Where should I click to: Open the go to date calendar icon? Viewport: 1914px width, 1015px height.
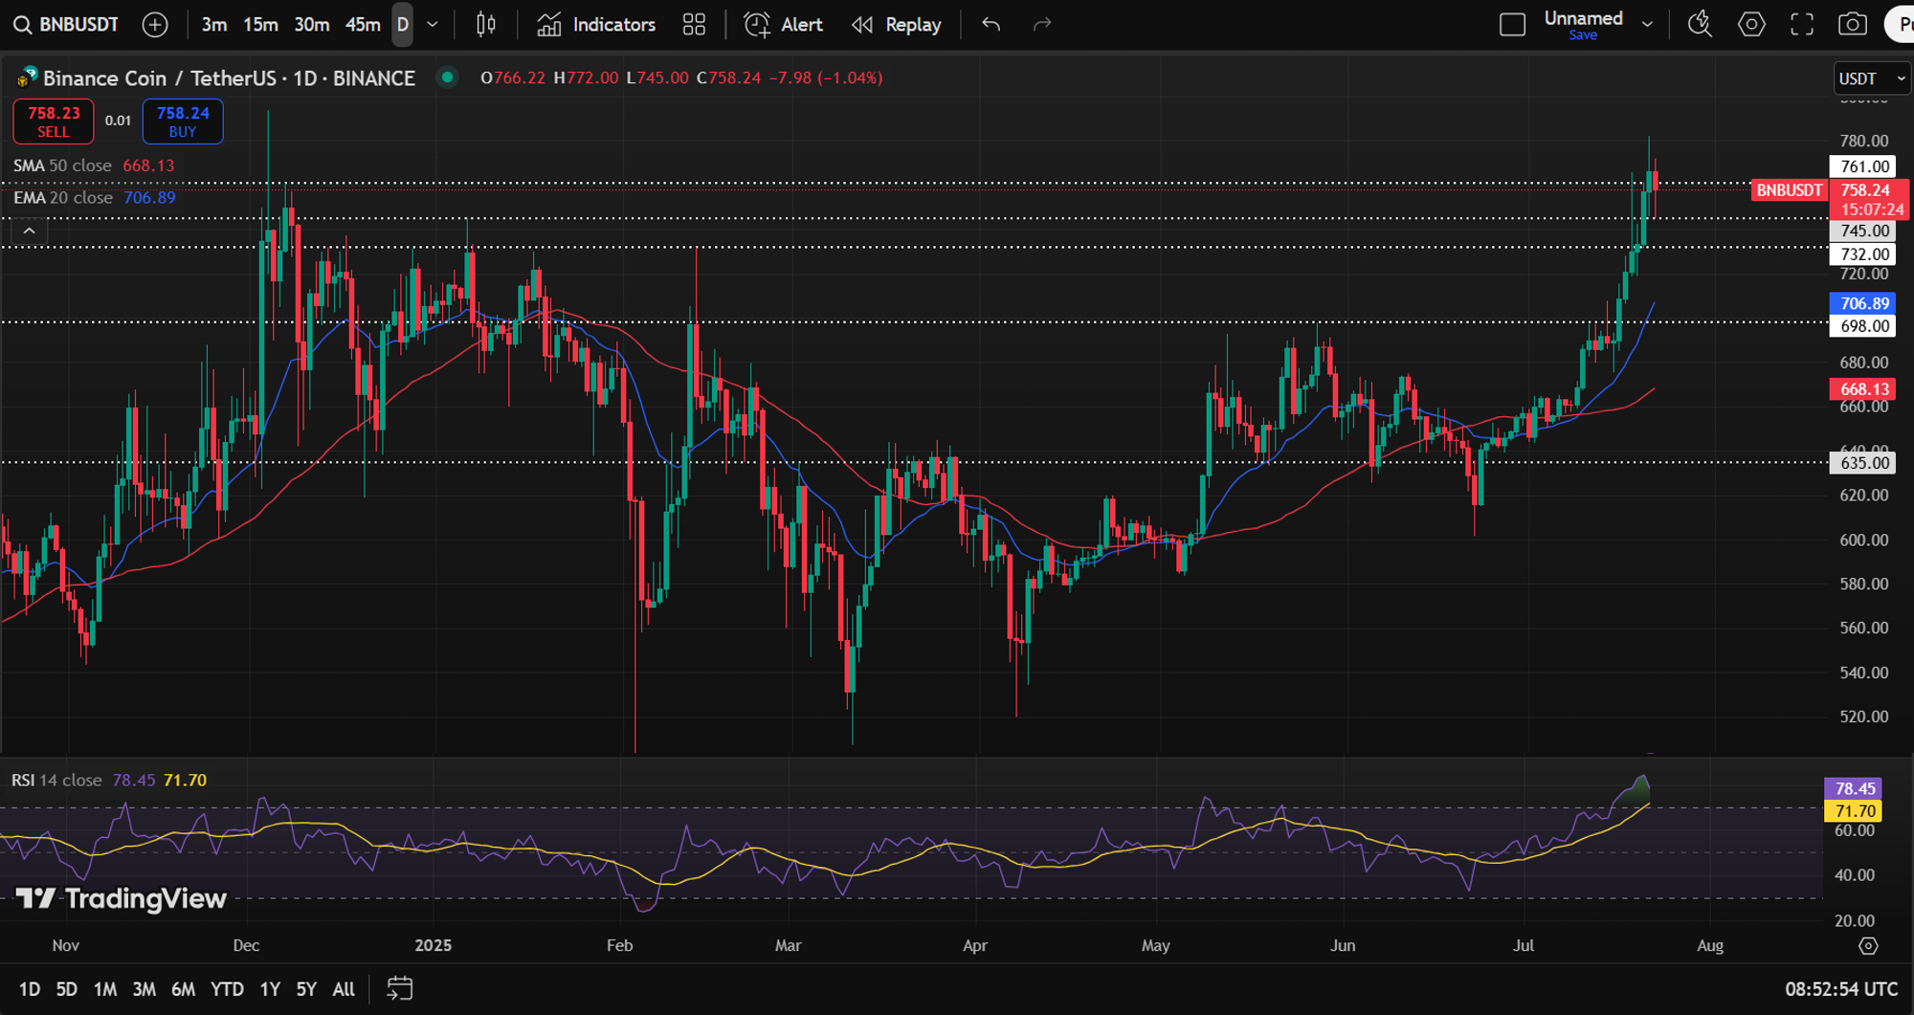click(399, 988)
